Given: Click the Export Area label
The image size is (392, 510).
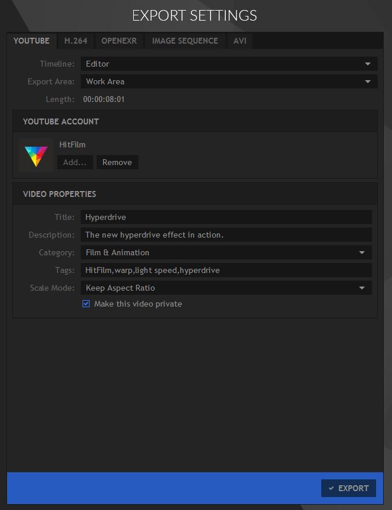Looking at the screenshot, I should (51, 81).
